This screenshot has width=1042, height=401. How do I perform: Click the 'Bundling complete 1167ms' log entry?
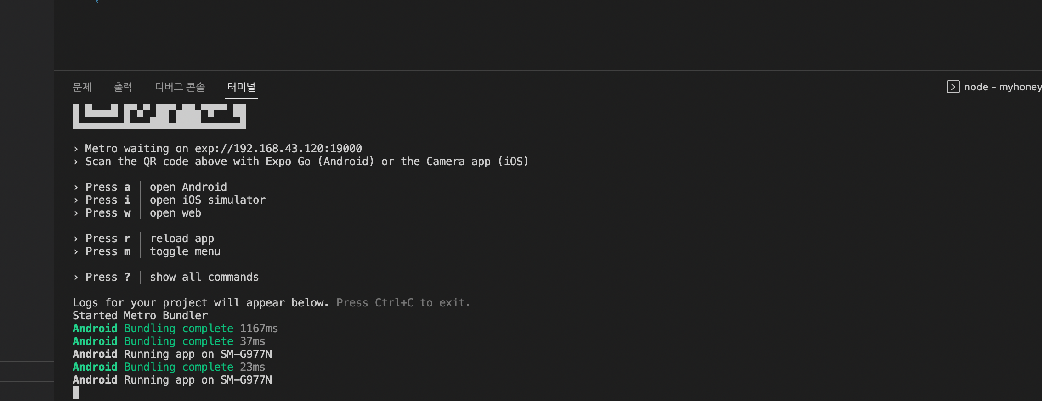[x=201, y=329]
